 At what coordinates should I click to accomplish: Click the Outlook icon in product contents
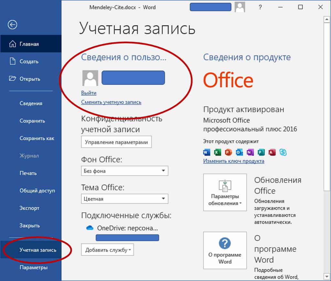239,152
